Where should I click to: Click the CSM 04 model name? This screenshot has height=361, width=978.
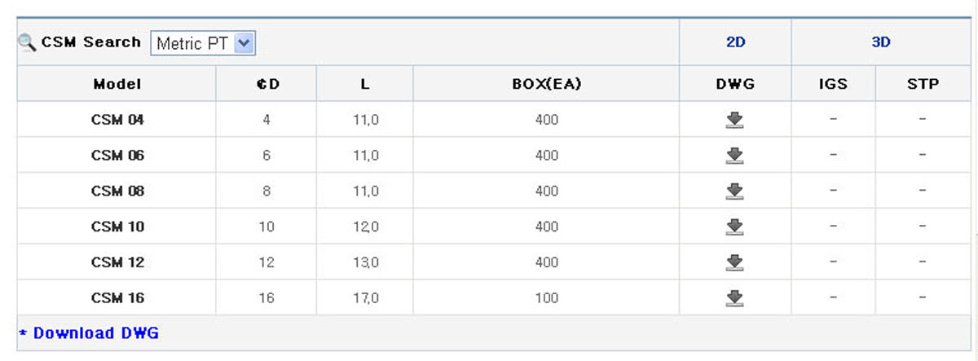(x=117, y=120)
